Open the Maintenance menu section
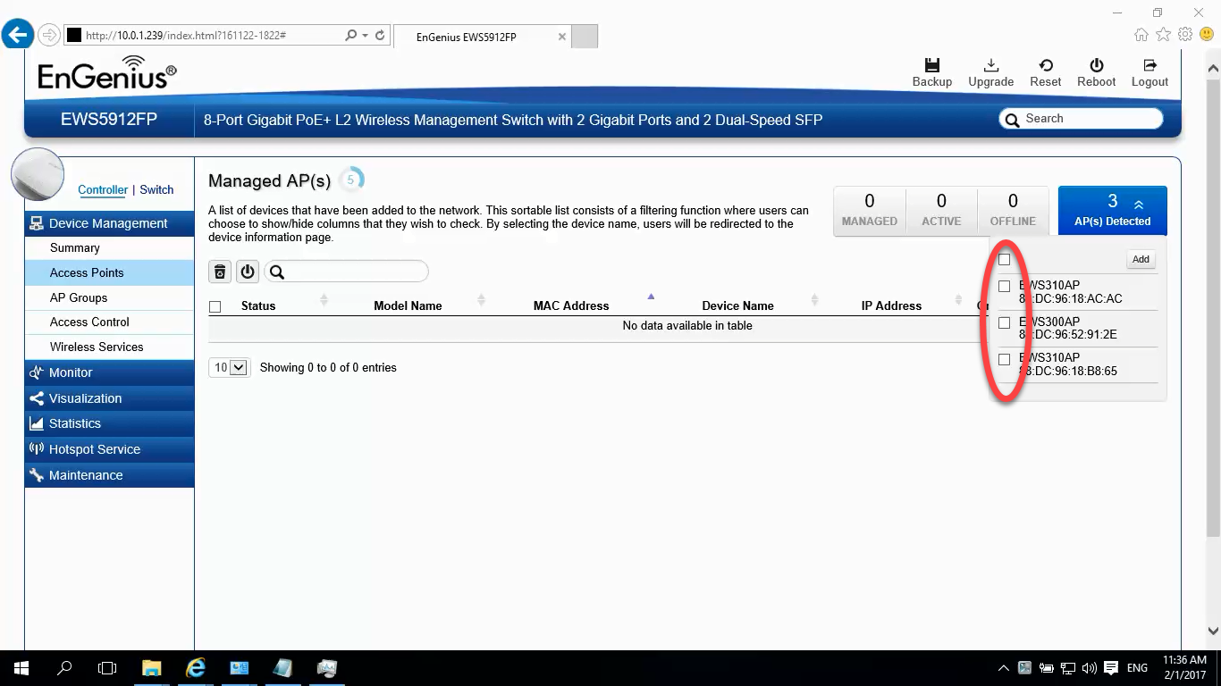Screen dimensions: 1221x686 [109, 475]
